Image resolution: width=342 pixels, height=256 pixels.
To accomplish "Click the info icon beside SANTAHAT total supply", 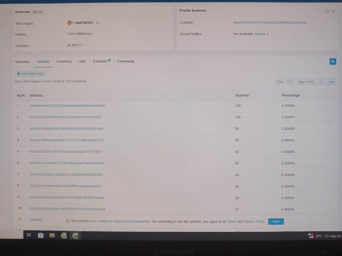I will tap(97, 22).
